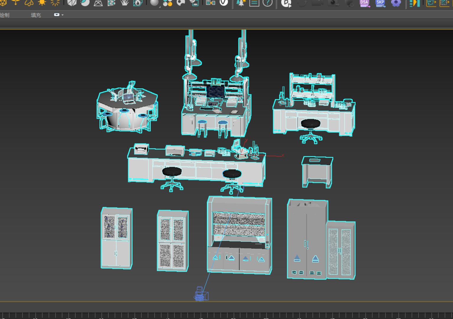Click the gray material sphere icon
The width and height of the screenshot is (453, 319).
click(x=154, y=3)
